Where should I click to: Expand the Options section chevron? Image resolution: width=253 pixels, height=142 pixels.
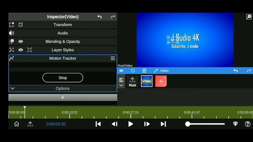[13, 88]
